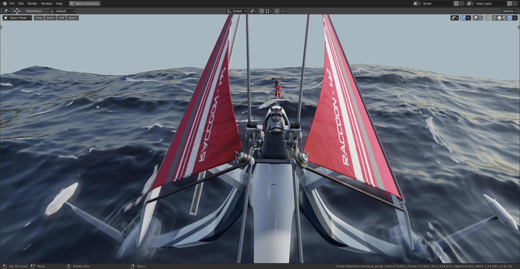Viewport: 520px width, 269px height.
Task: Toggle the viewport gizmos button
Action: [463, 18]
